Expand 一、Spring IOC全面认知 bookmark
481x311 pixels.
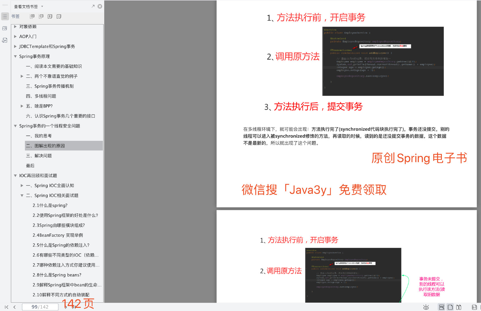coord(22,185)
